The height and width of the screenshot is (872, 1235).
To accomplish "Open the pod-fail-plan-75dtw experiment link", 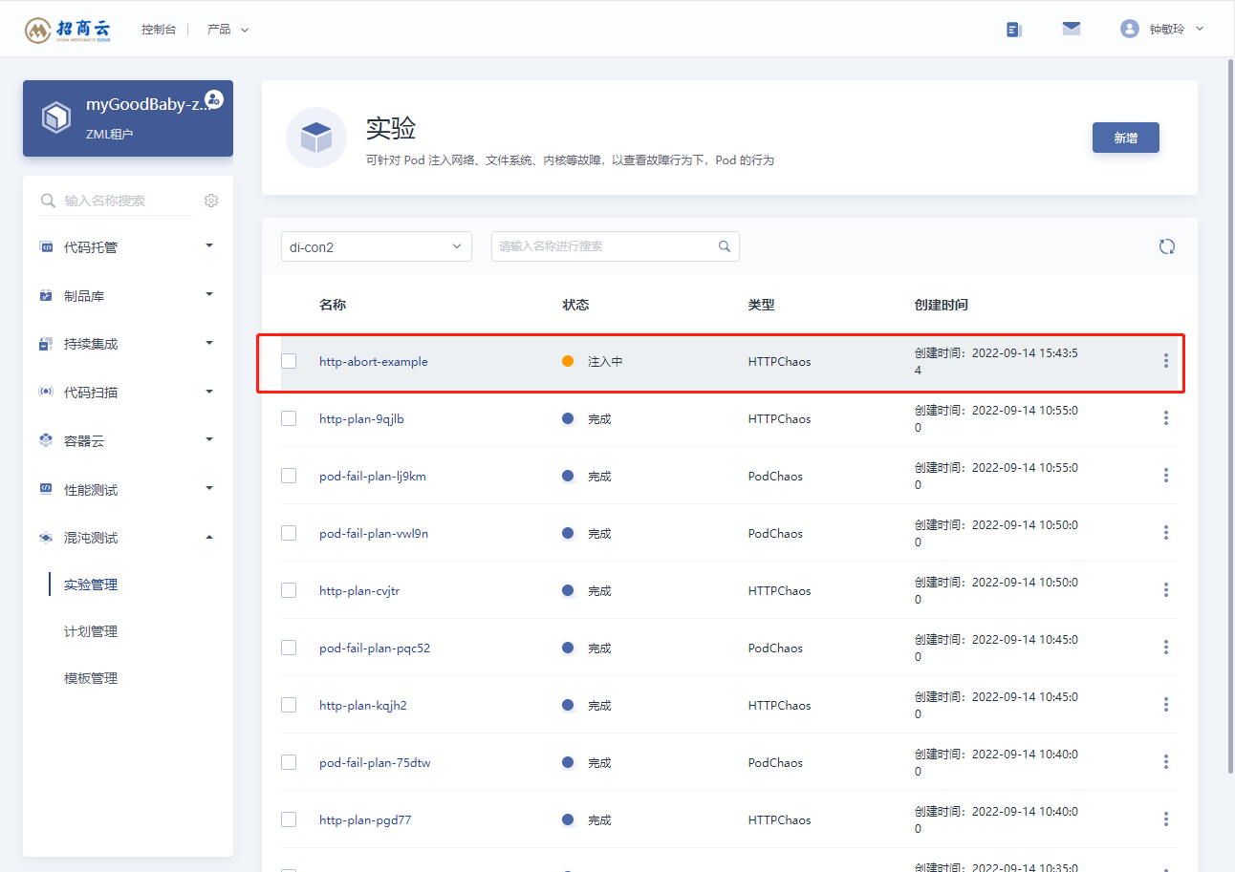I will [x=375, y=763].
